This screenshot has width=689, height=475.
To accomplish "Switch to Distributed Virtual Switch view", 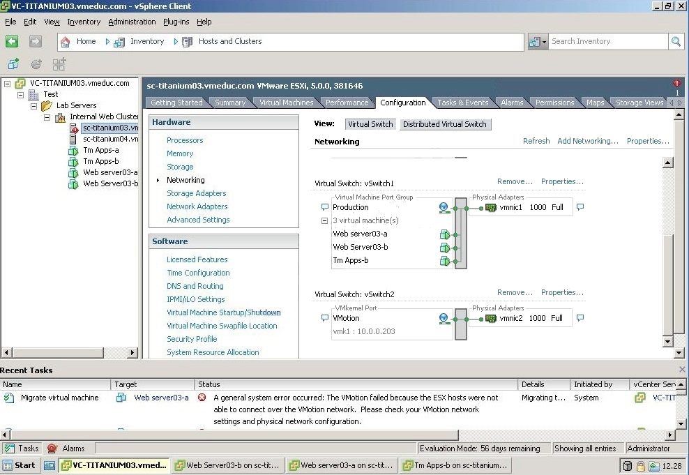I will [445, 124].
